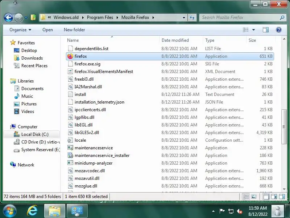
Task: Select Libraries in navigation pane
Action: point(26,81)
